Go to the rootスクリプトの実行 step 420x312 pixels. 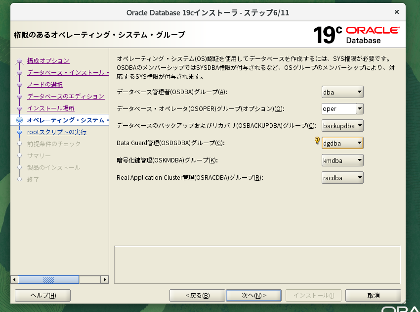tap(57, 132)
